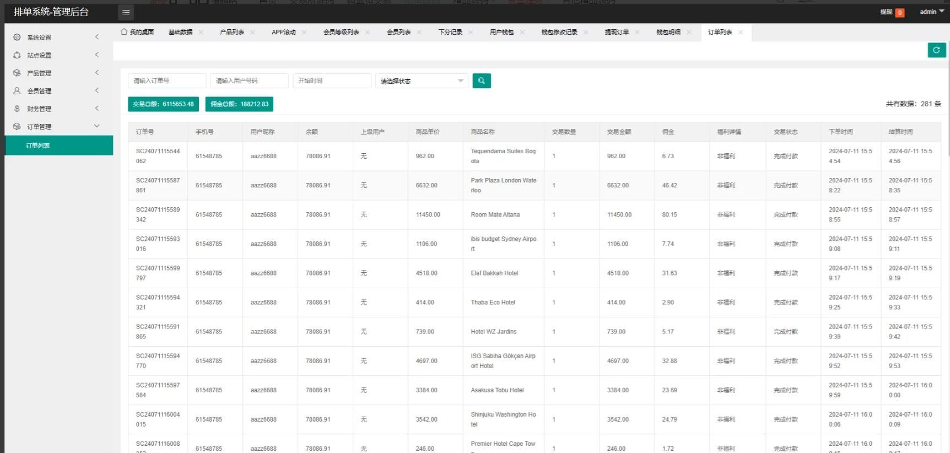The image size is (950, 453).
Task: Close the 订单列表 tab
Action: point(741,32)
